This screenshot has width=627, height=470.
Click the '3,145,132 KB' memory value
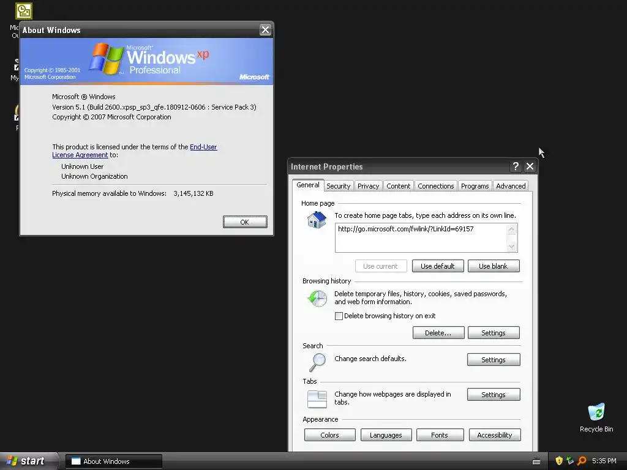pyautogui.click(x=193, y=193)
